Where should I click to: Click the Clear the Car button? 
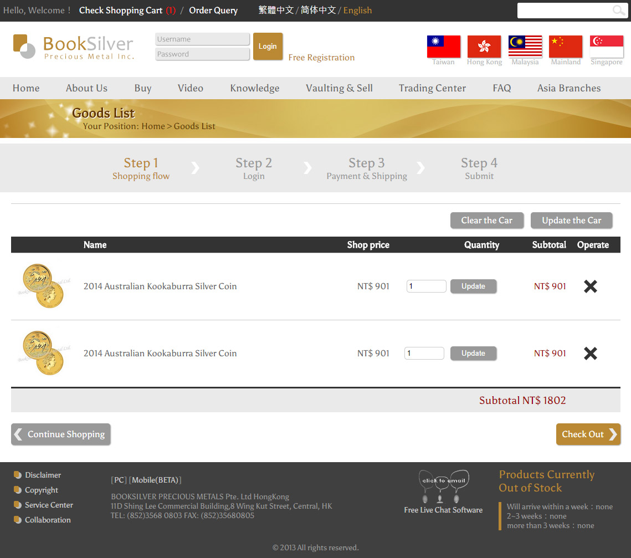point(486,221)
